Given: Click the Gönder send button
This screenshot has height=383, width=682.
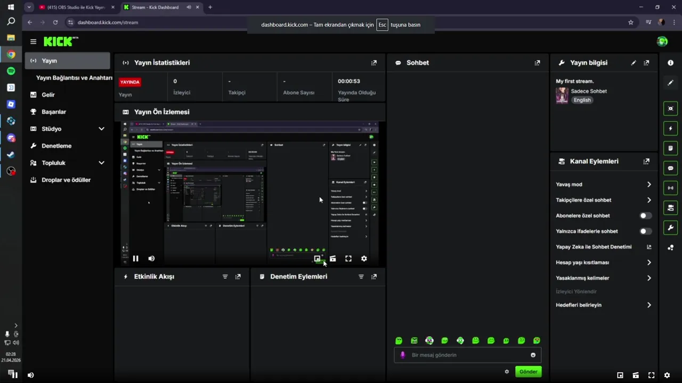Looking at the screenshot, I should tap(529, 372).
